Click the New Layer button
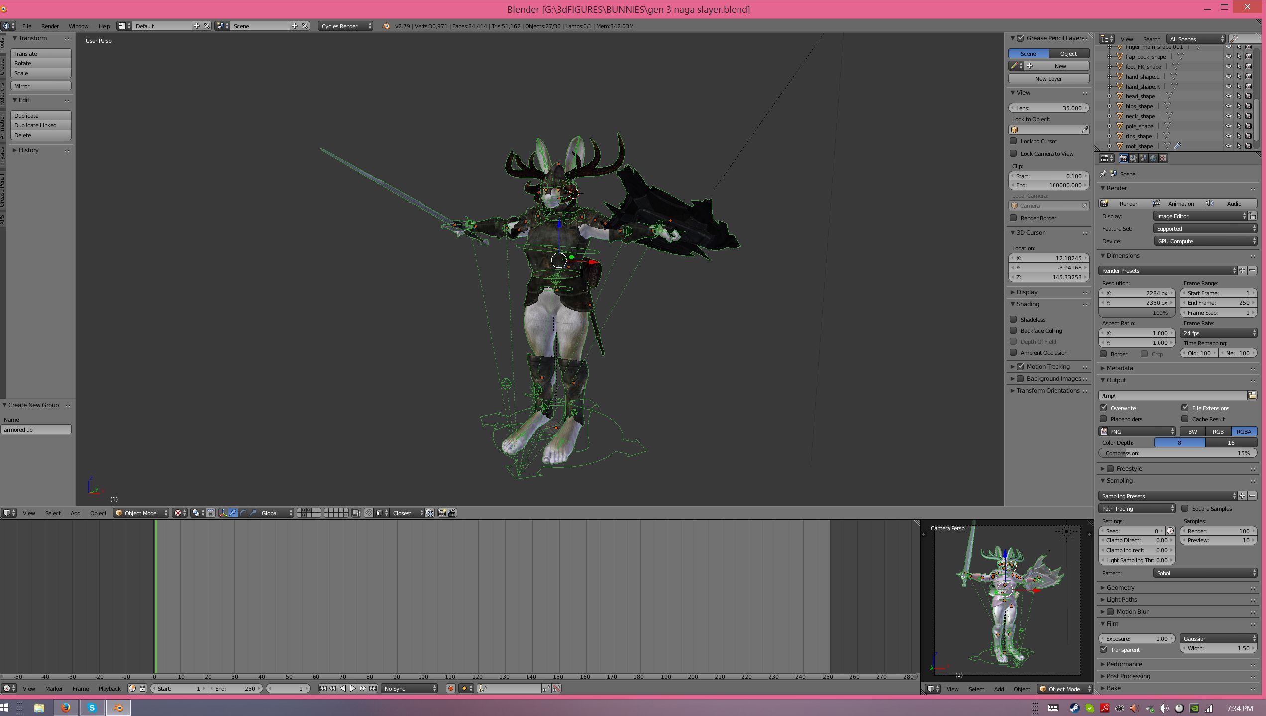1266x716 pixels. coord(1048,78)
